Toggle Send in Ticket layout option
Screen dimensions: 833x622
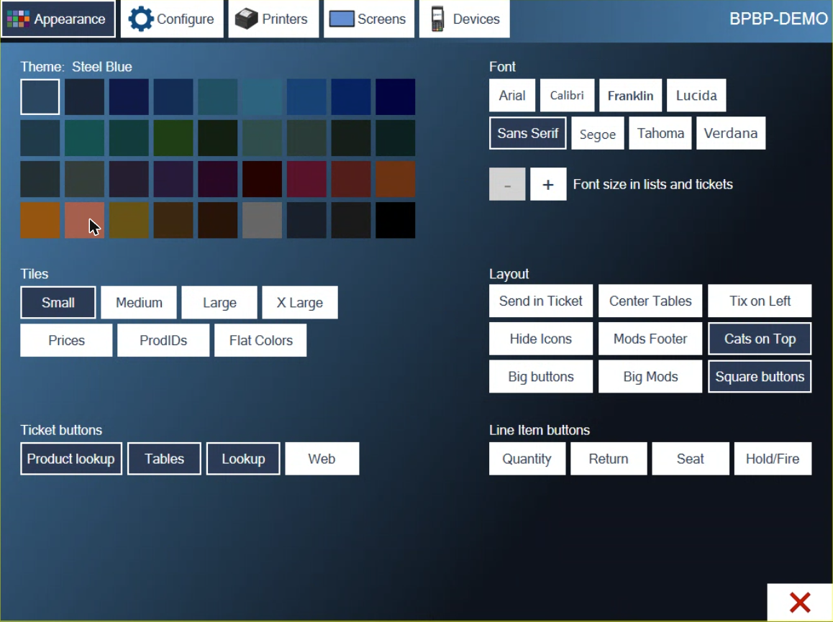(541, 301)
